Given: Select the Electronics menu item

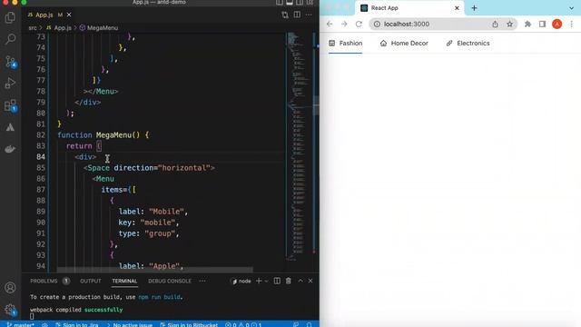Looking at the screenshot, I should [x=468, y=44].
